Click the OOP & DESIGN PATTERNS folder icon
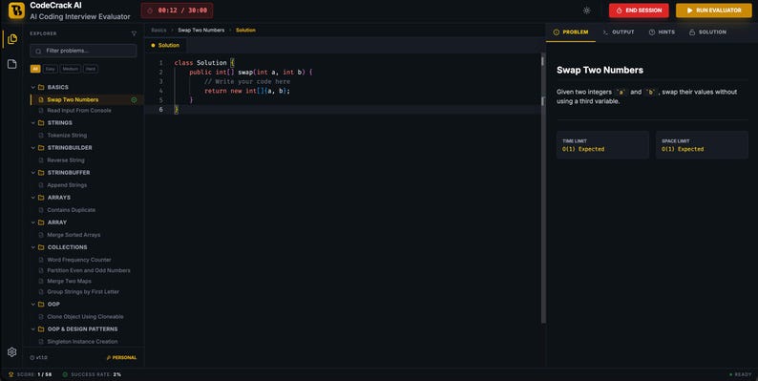This screenshot has height=381, width=758. click(41, 329)
